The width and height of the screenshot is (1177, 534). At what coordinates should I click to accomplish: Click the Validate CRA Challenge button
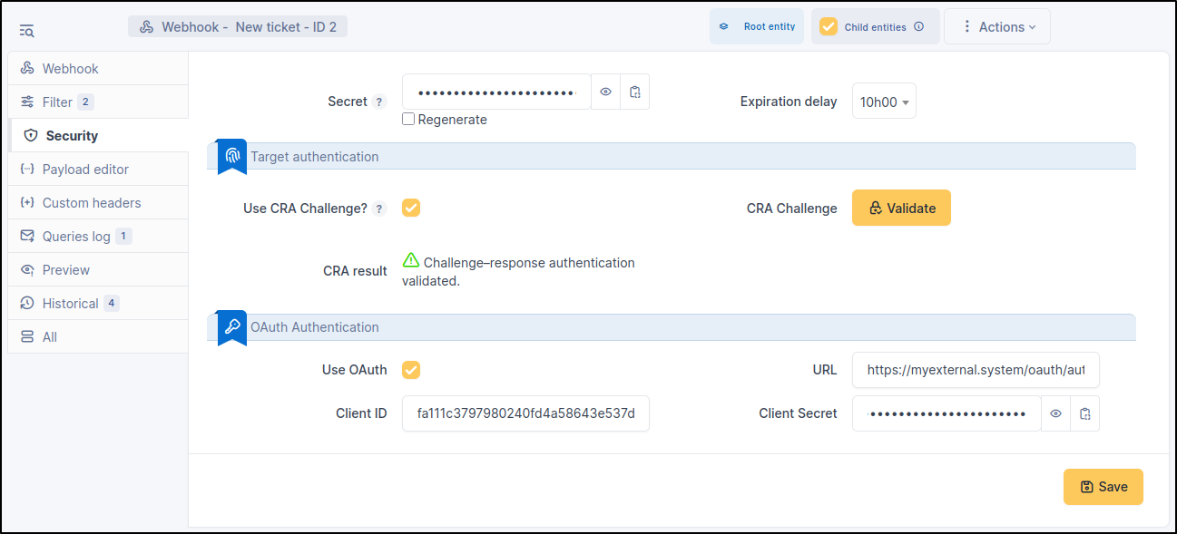pos(901,209)
